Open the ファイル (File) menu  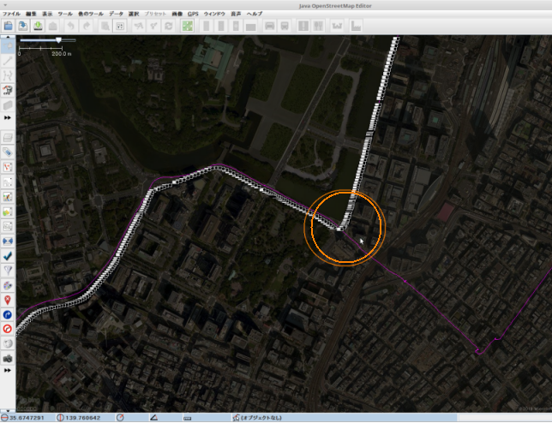pyautogui.click(x=11, y=14)
